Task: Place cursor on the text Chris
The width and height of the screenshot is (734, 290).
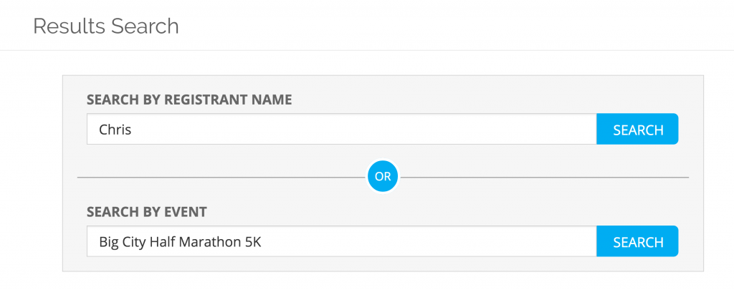Action: [115, 130]
